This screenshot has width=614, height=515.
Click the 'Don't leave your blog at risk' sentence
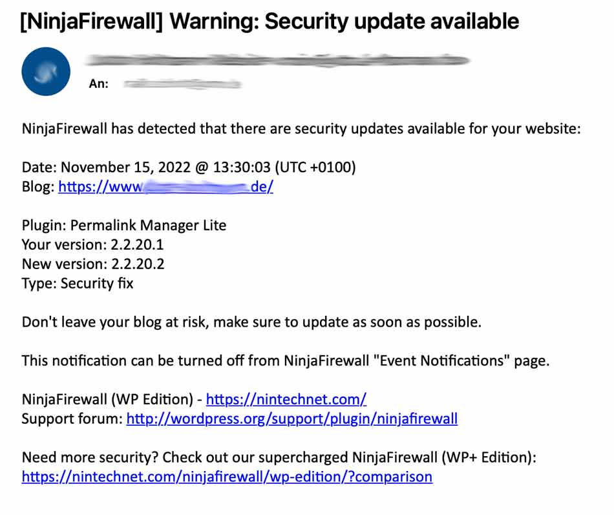point(251,322)
